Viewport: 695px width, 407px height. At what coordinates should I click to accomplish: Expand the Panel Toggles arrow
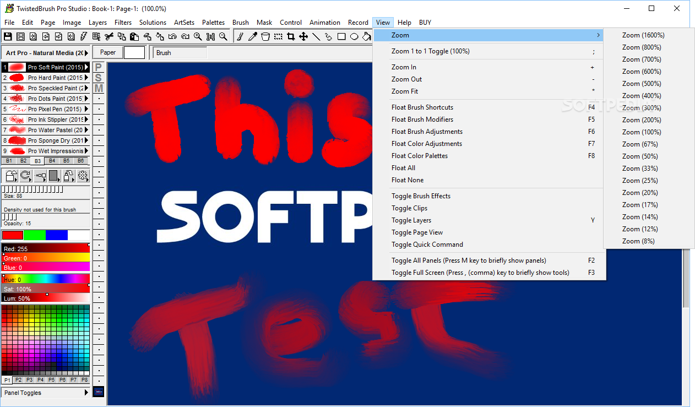pyautogui.click(x=86, y=393)
